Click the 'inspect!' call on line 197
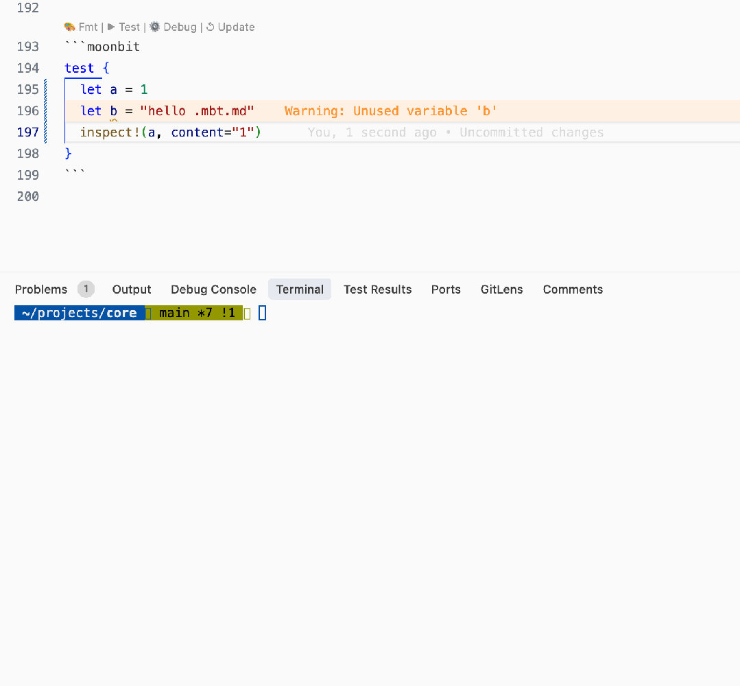740x686 pixels. tap(110, 132)
